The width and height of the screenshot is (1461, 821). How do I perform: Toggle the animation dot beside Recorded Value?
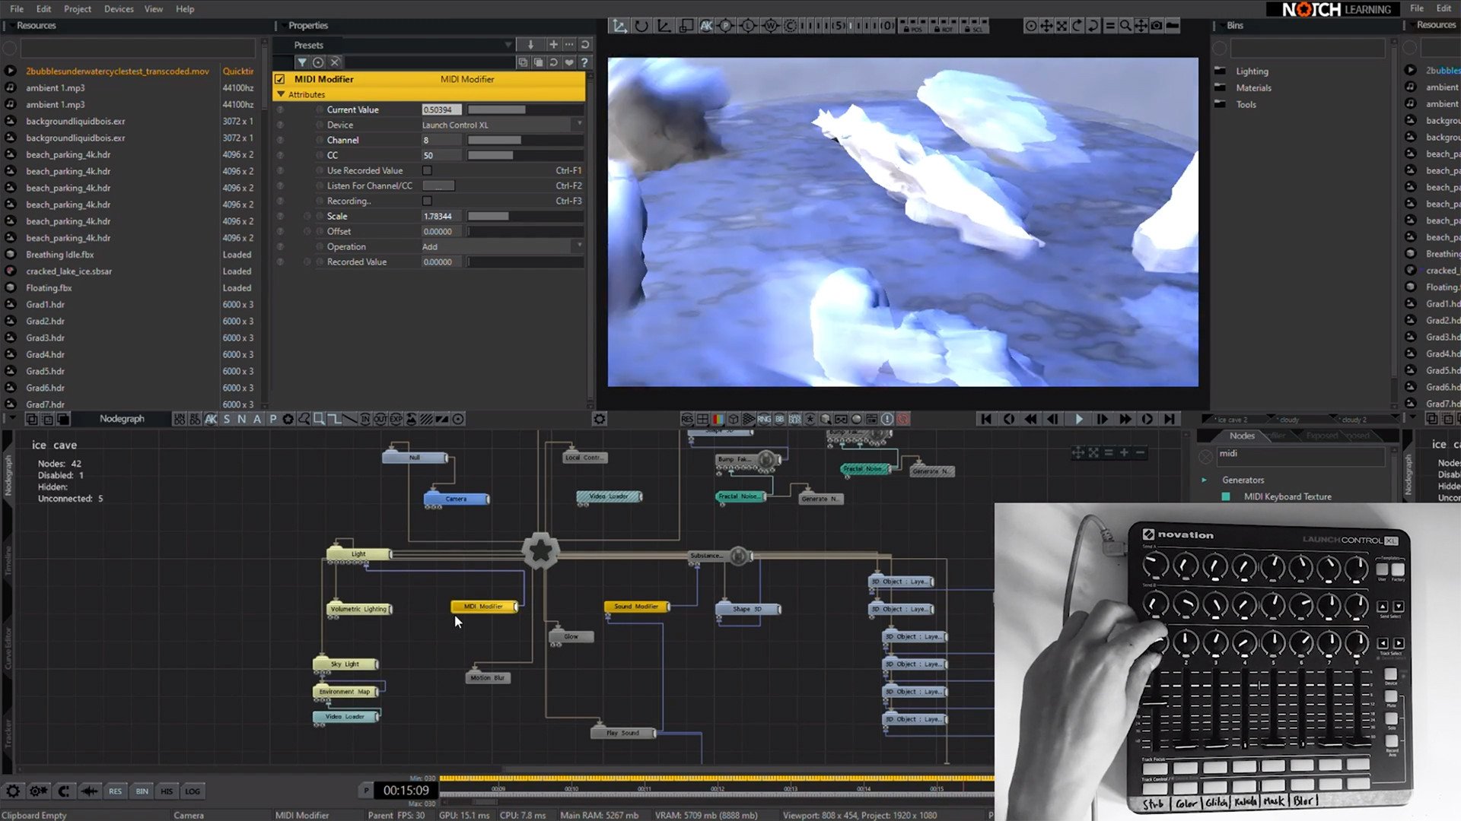[320, 262]
